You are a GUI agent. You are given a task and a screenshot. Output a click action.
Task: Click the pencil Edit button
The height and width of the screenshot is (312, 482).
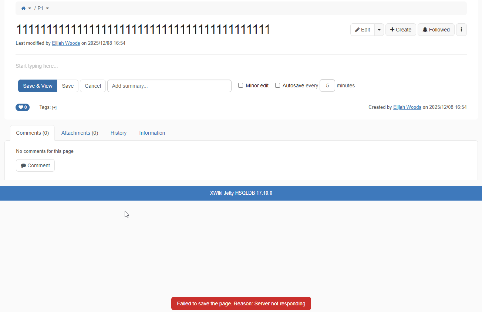point(362,30)
